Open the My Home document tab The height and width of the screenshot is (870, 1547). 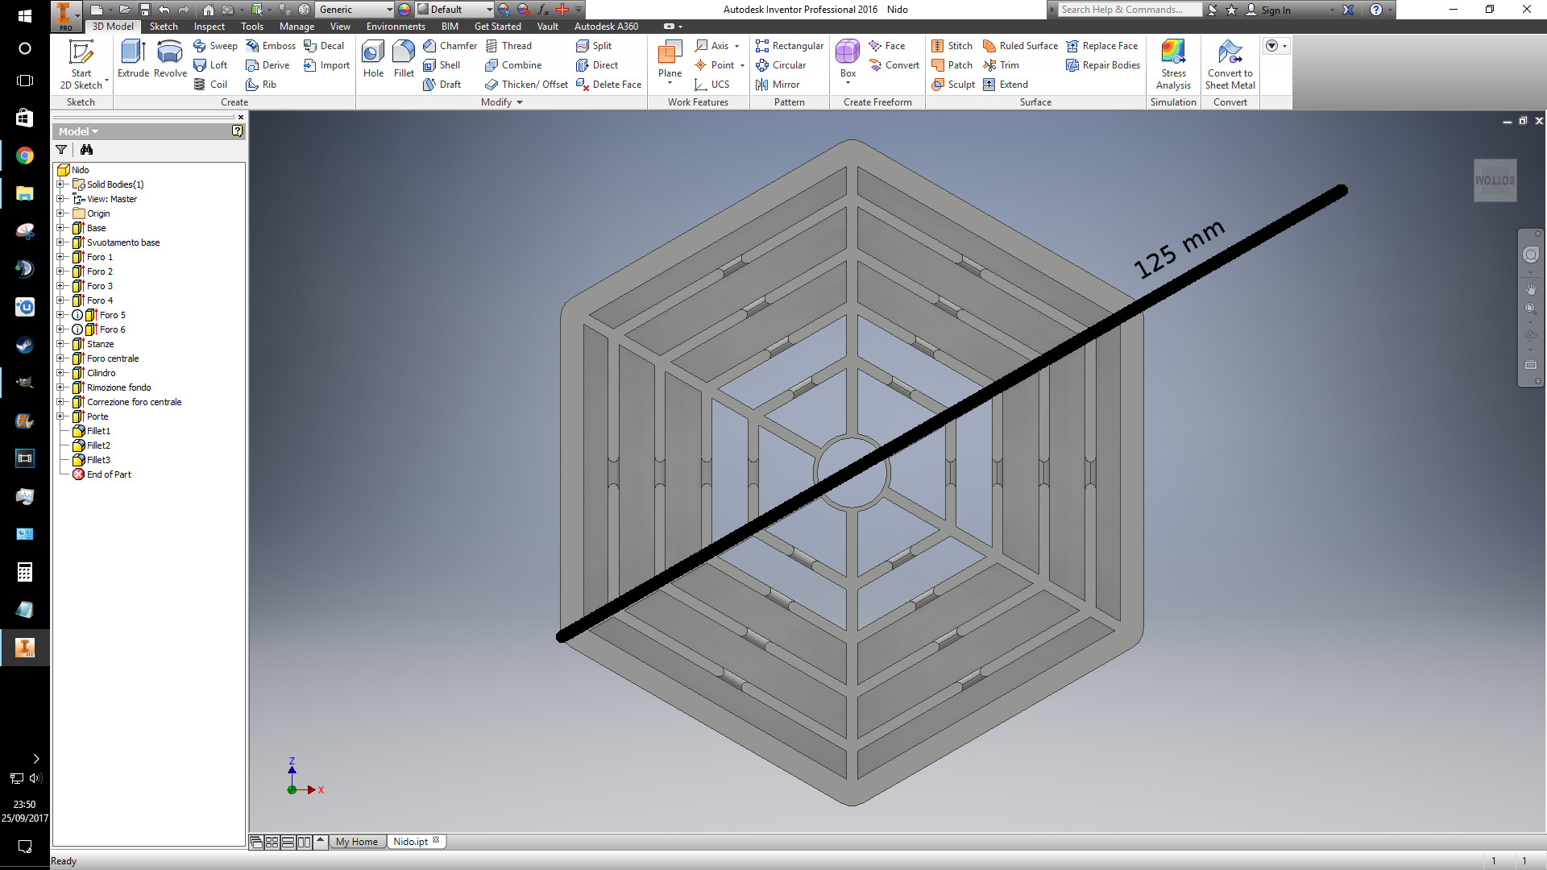point(356,842)
